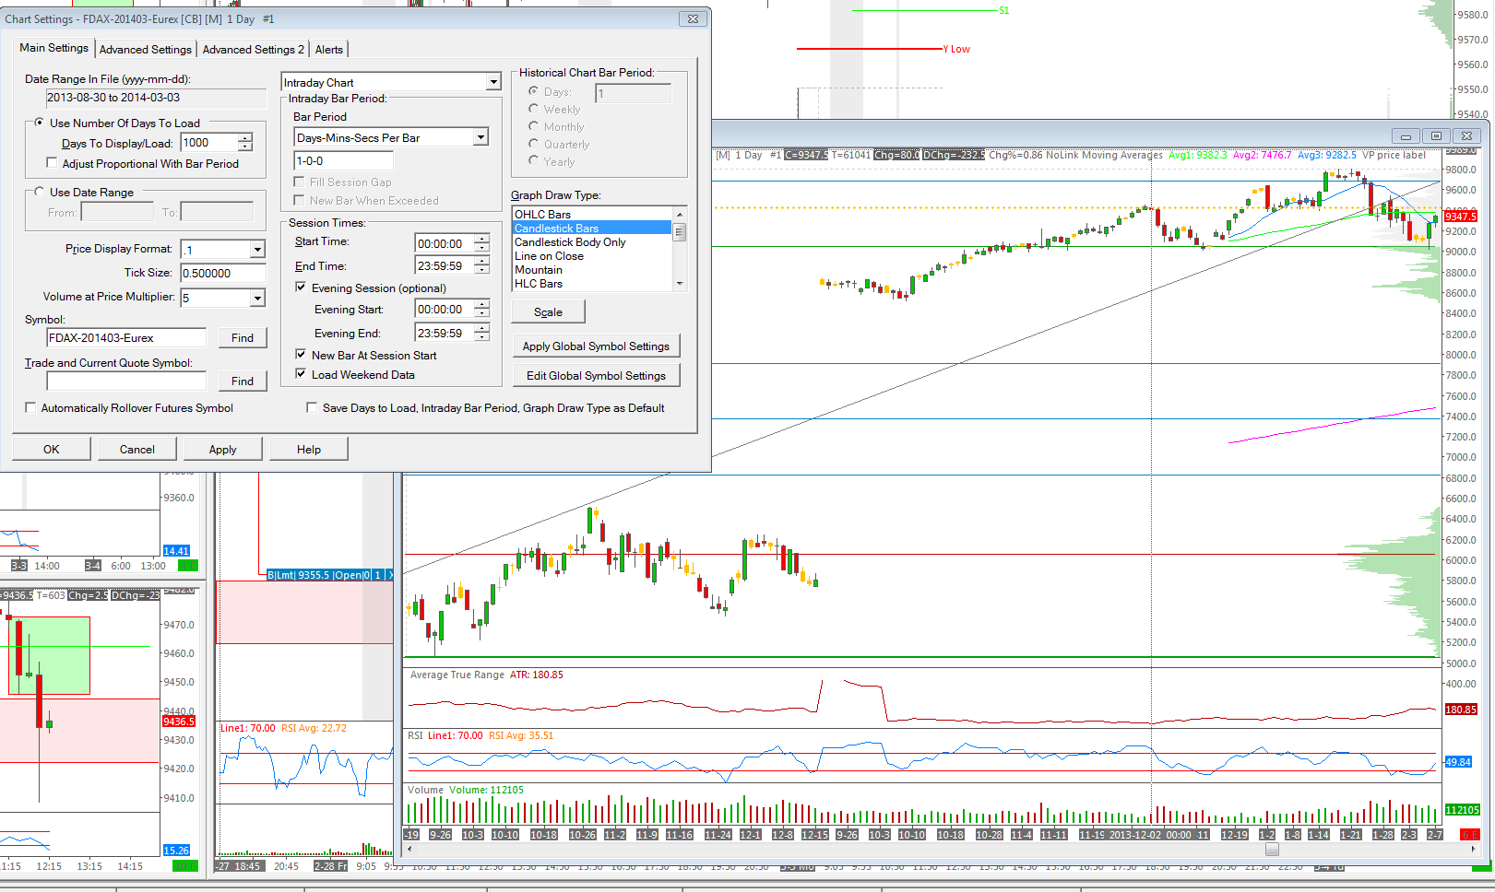Select the Weekly historical chart period
The width and height of the screenshot is (1495, 892).
533,109
